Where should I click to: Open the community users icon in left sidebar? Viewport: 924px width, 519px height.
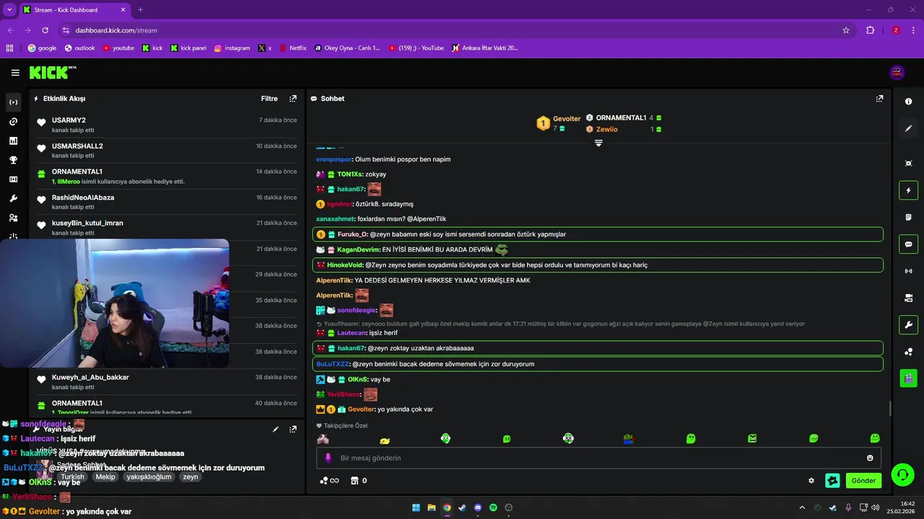pos(13,218)
